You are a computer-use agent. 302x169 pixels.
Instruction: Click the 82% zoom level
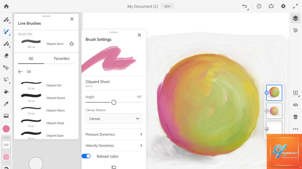167,6
